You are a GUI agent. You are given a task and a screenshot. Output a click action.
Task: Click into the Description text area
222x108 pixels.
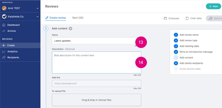[96, 63]
